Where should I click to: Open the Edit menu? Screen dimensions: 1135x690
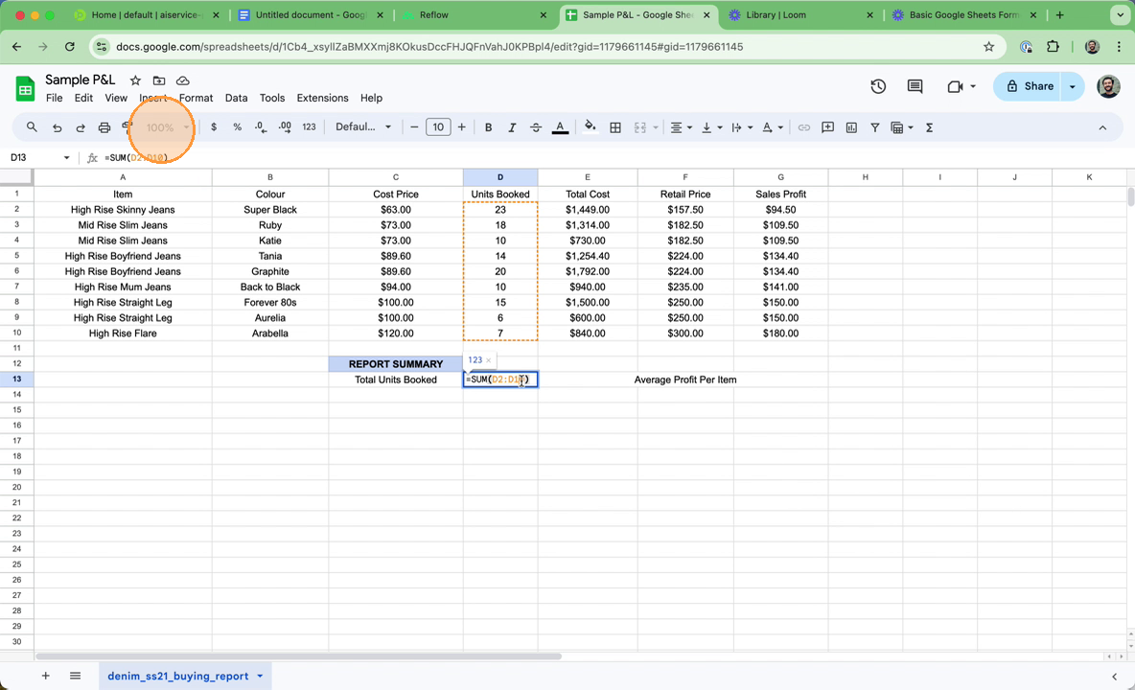[x=83, y=98]
